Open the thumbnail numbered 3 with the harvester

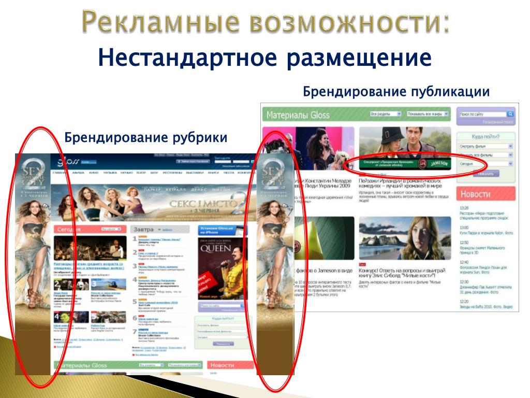pos(108,285)
